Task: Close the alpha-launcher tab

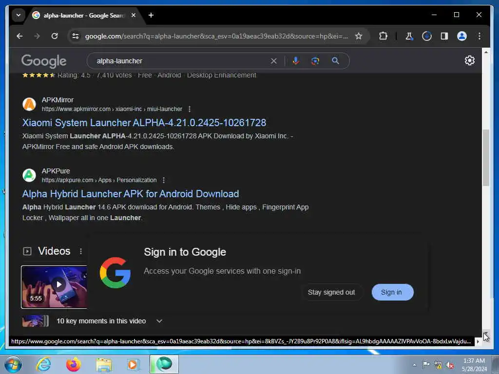Action: [x=134, y=15]
